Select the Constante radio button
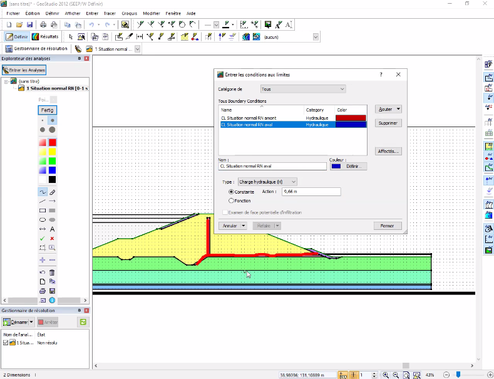Viewport: 494px width, 379px height. 231,192
